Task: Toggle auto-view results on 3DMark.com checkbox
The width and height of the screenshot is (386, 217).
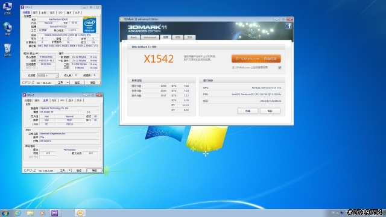Action: pos(280,68)
